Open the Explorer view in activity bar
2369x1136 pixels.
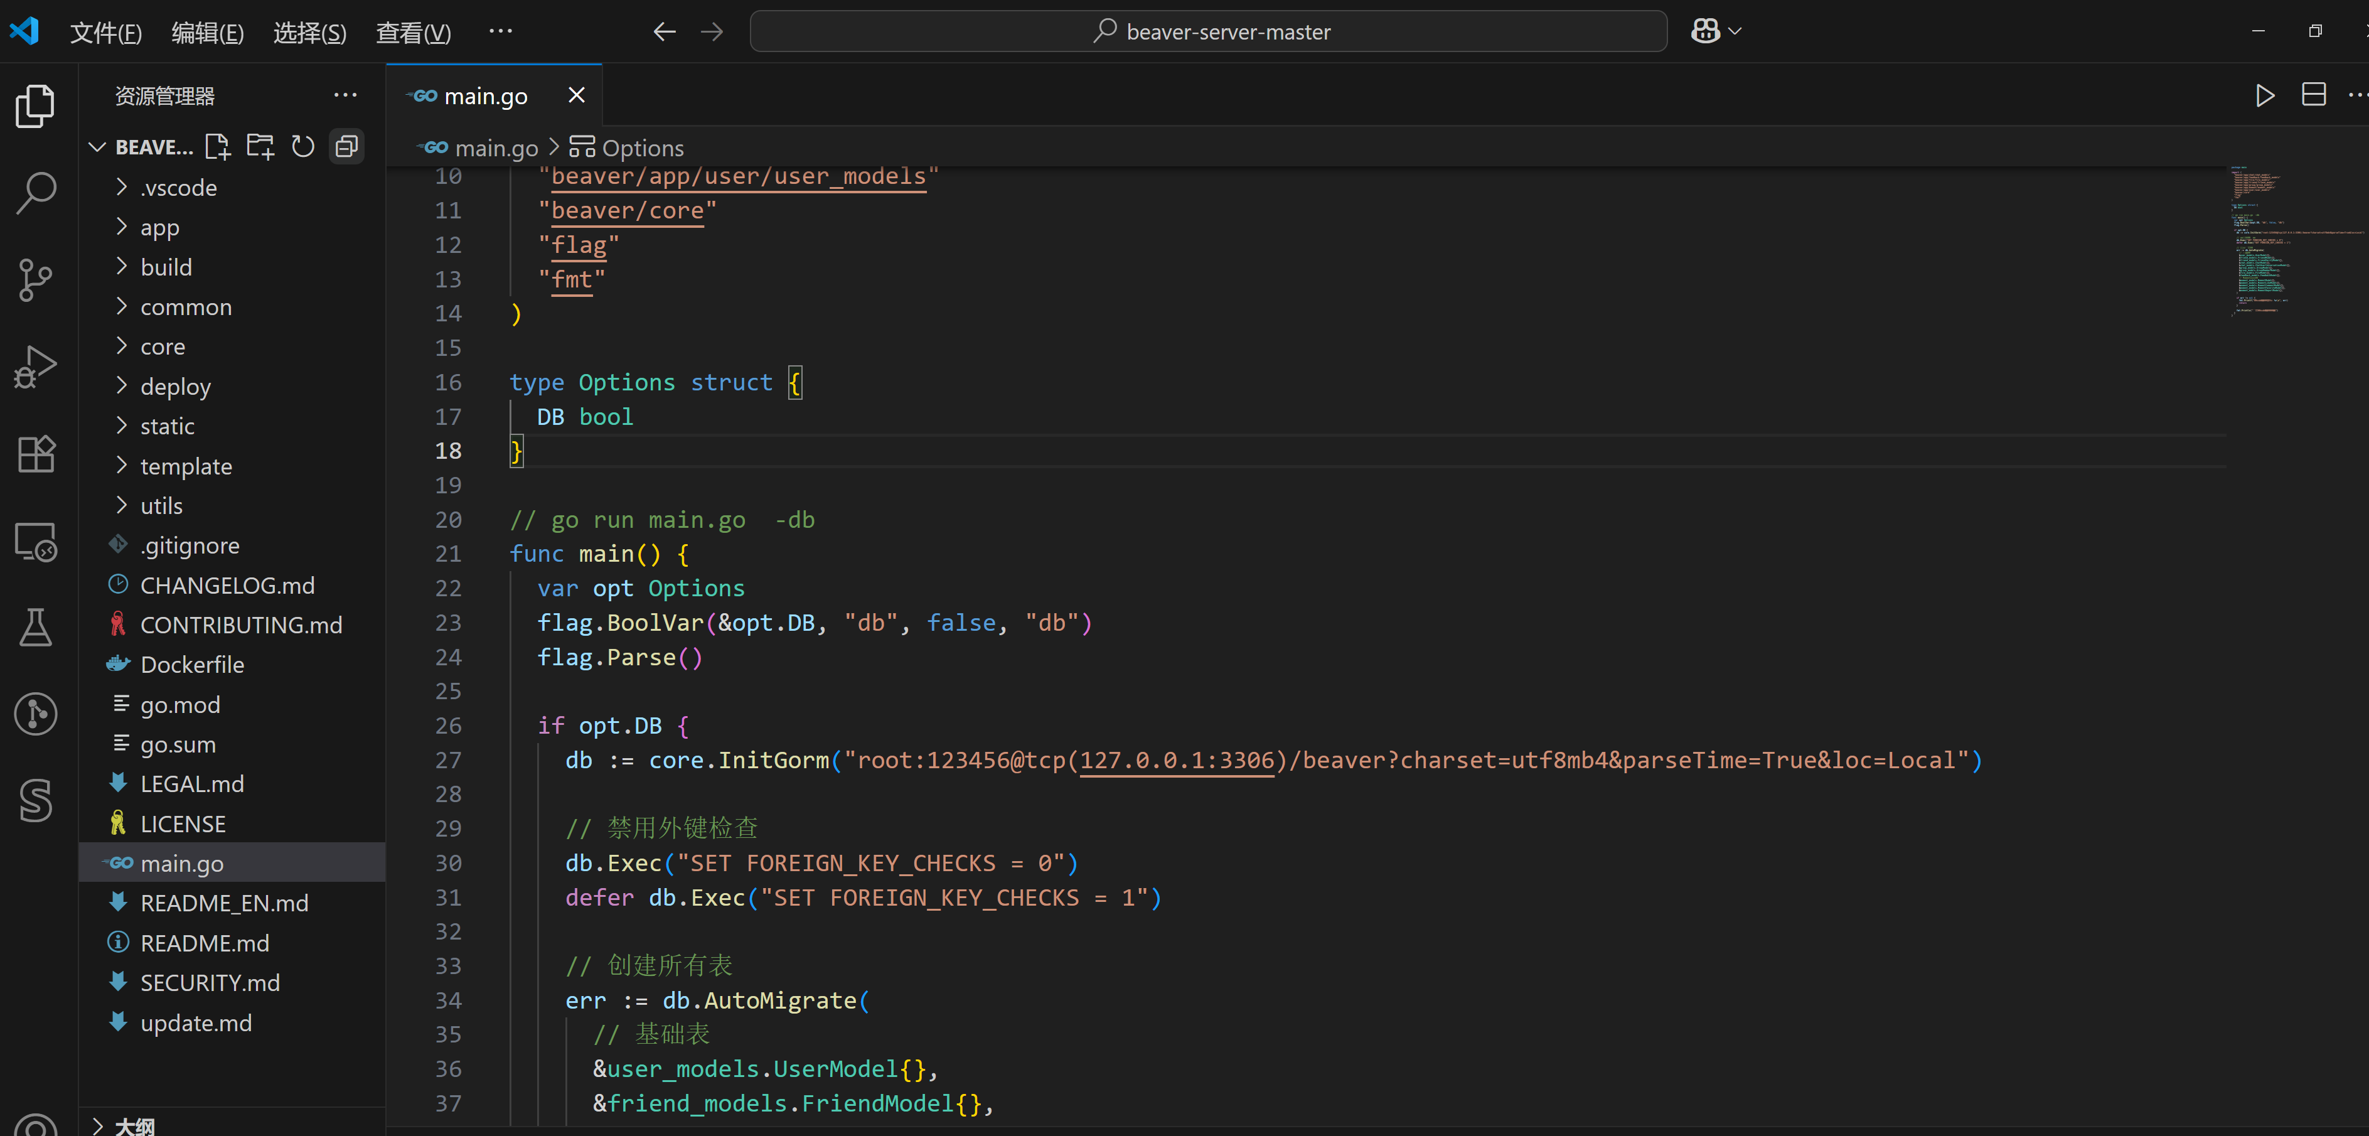(x=36, y=106)
